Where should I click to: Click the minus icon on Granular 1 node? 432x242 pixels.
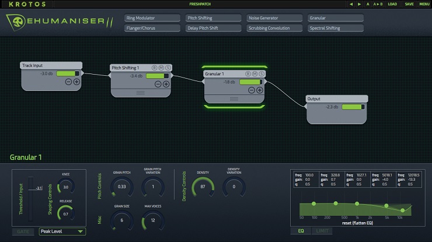(252, 90)
